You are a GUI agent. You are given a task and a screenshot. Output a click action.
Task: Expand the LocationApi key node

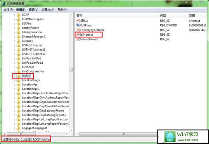15,85
